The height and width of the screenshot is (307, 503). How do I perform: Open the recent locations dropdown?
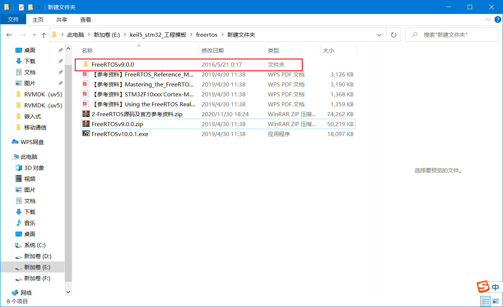click(35, 35)
